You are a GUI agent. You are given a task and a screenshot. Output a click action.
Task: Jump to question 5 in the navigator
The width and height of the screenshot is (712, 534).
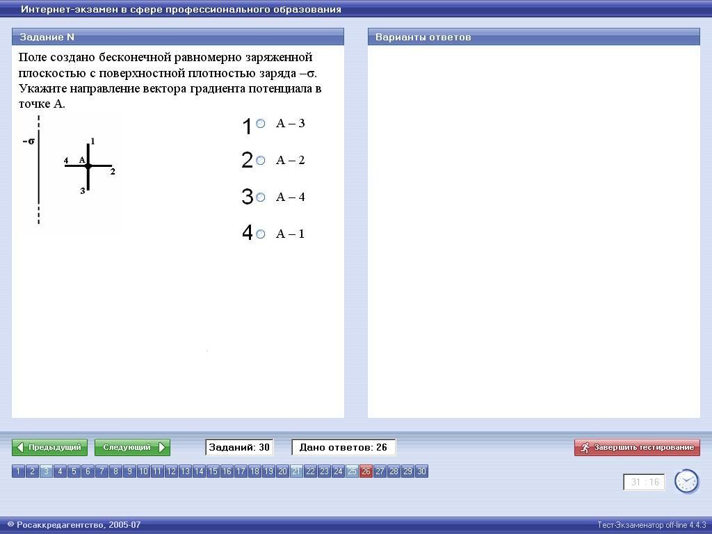pos(74,471)
